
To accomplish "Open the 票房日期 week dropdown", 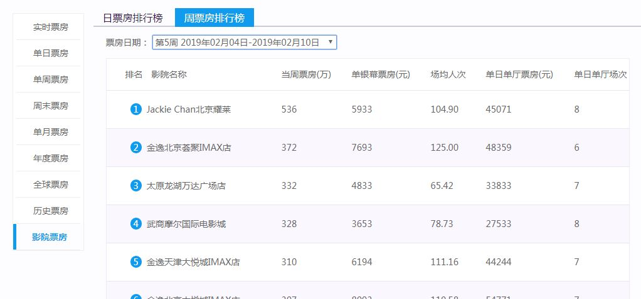I will (x=245, y=43).
